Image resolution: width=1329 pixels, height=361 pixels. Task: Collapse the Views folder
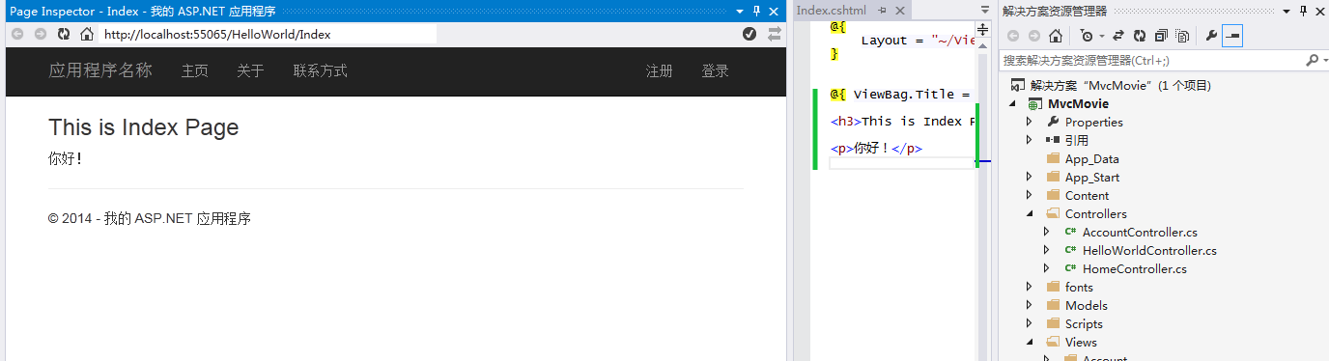click(1030, 342)
